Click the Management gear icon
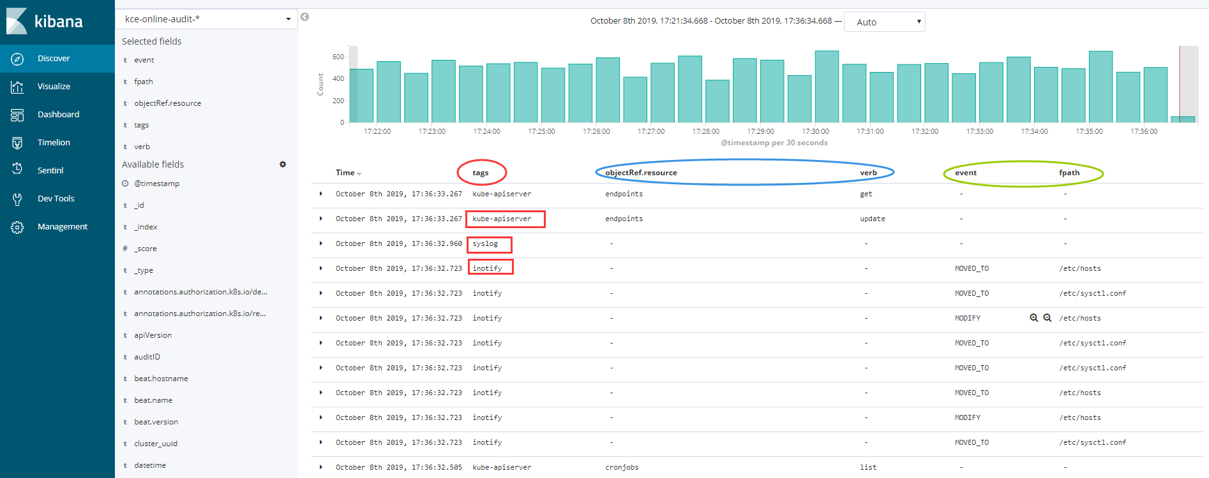Image resolution: width=1209 pixels, height=478 pixels. click(x=17, y=227)
